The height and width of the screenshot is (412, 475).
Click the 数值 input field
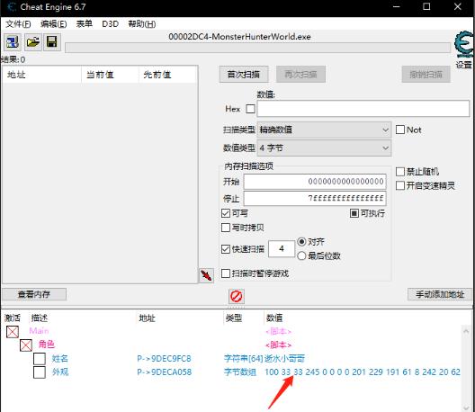point(363,109)
